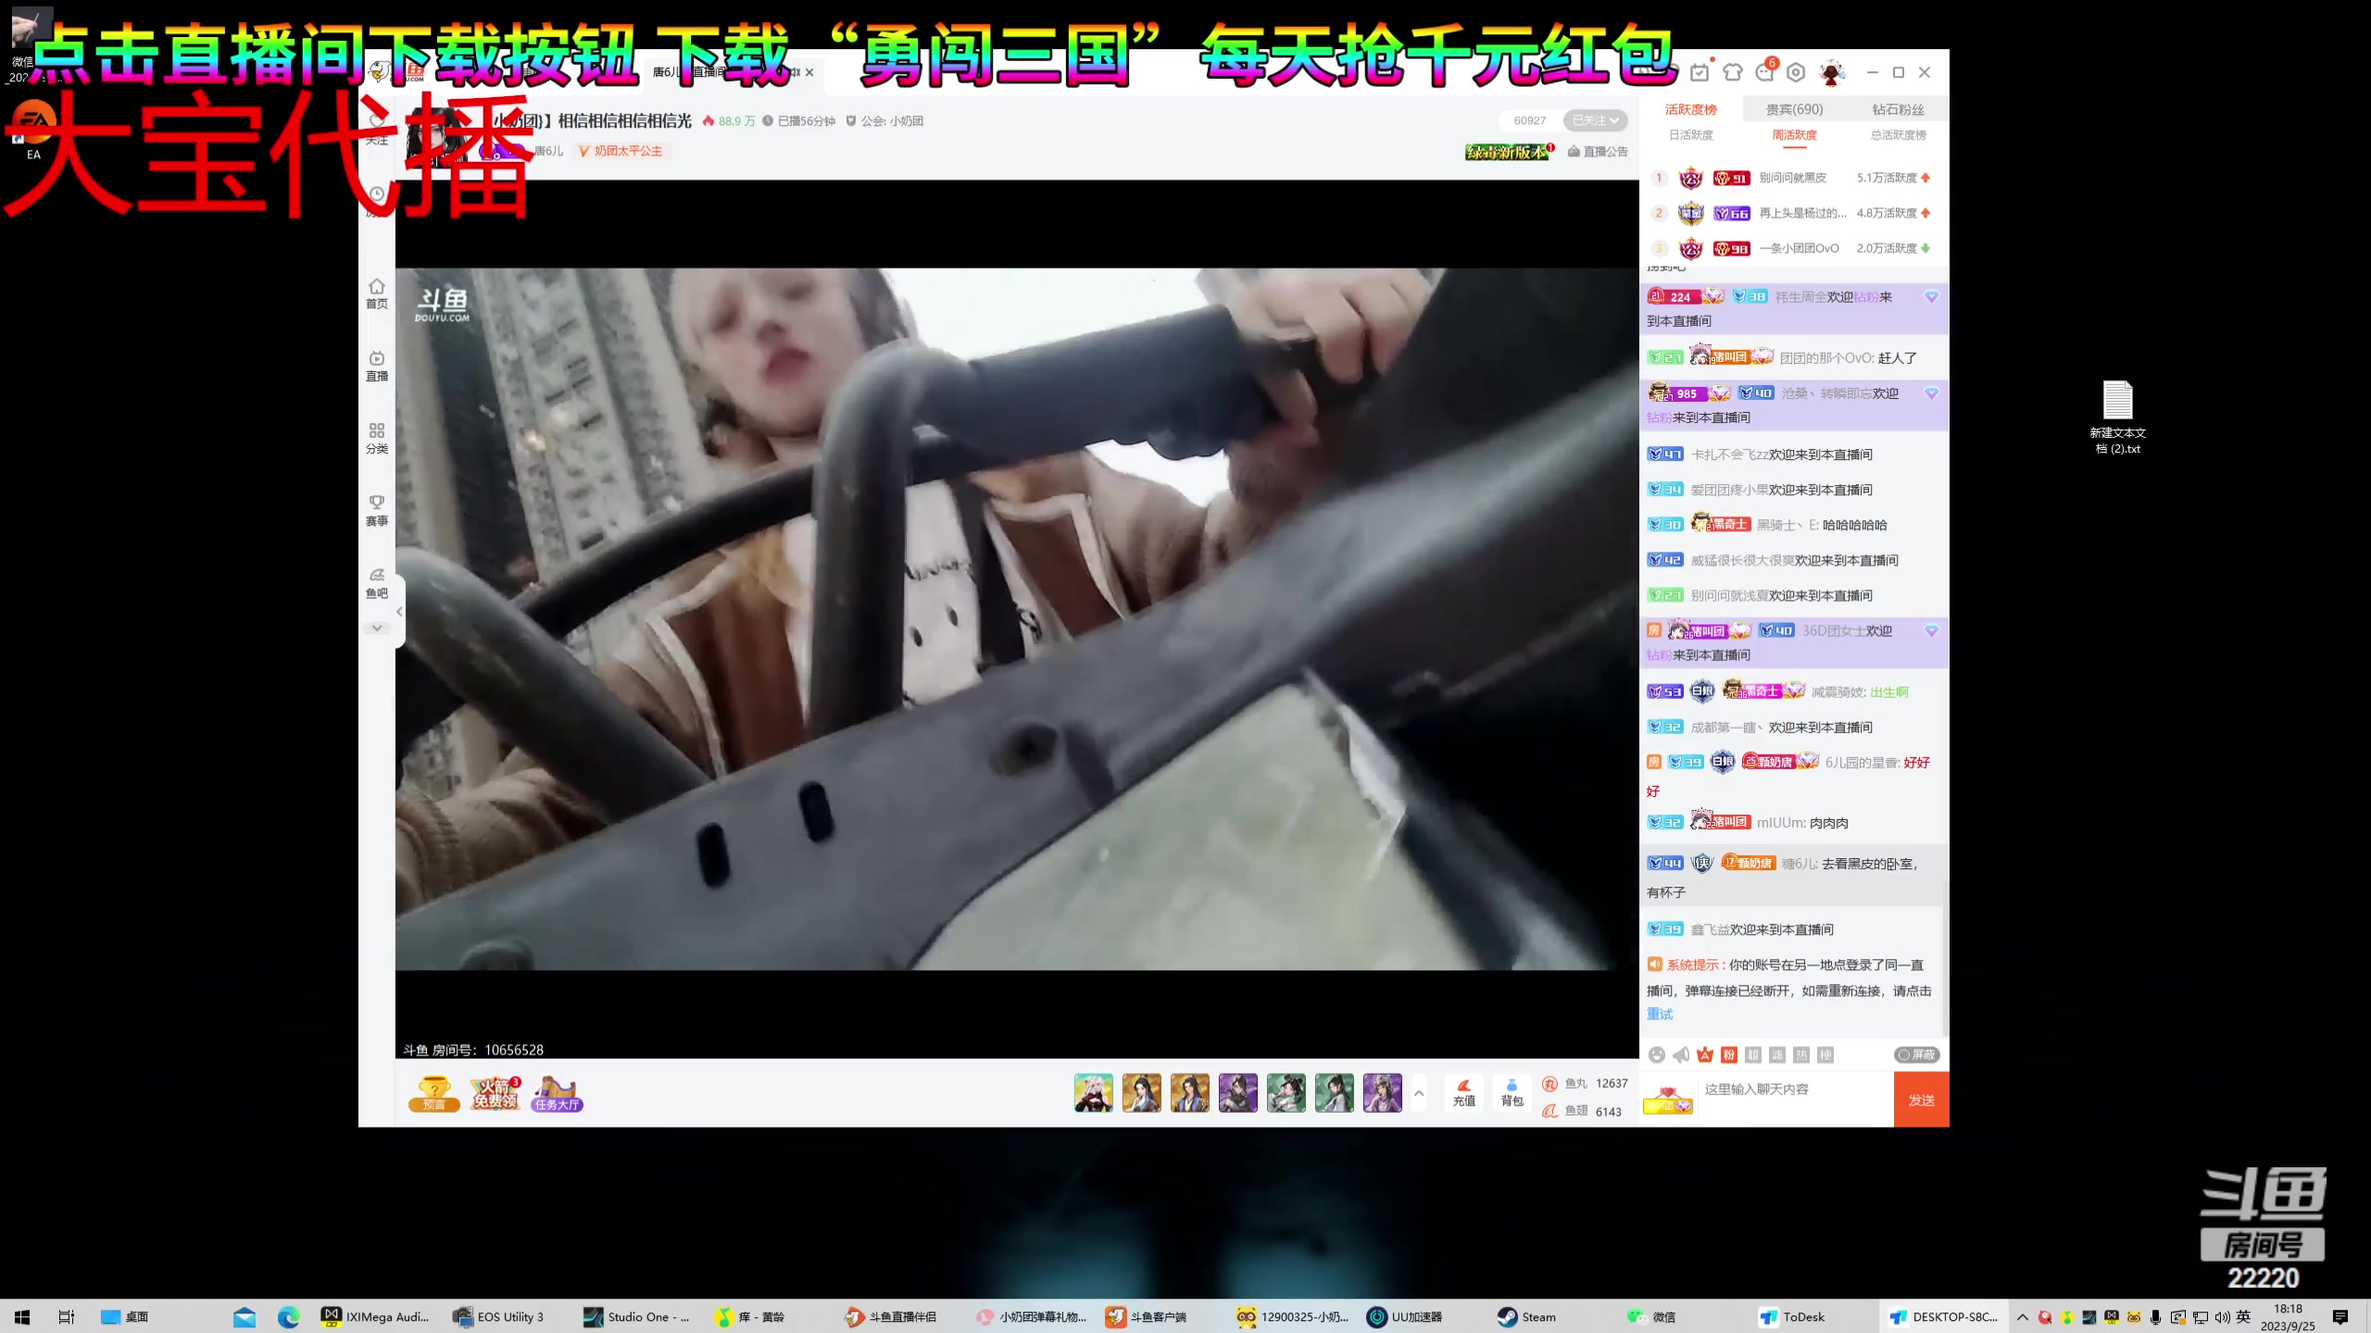Select the 日活跃度 sub-tab
Screen dimensions: 2371x1333
[x=1691, y=135]
